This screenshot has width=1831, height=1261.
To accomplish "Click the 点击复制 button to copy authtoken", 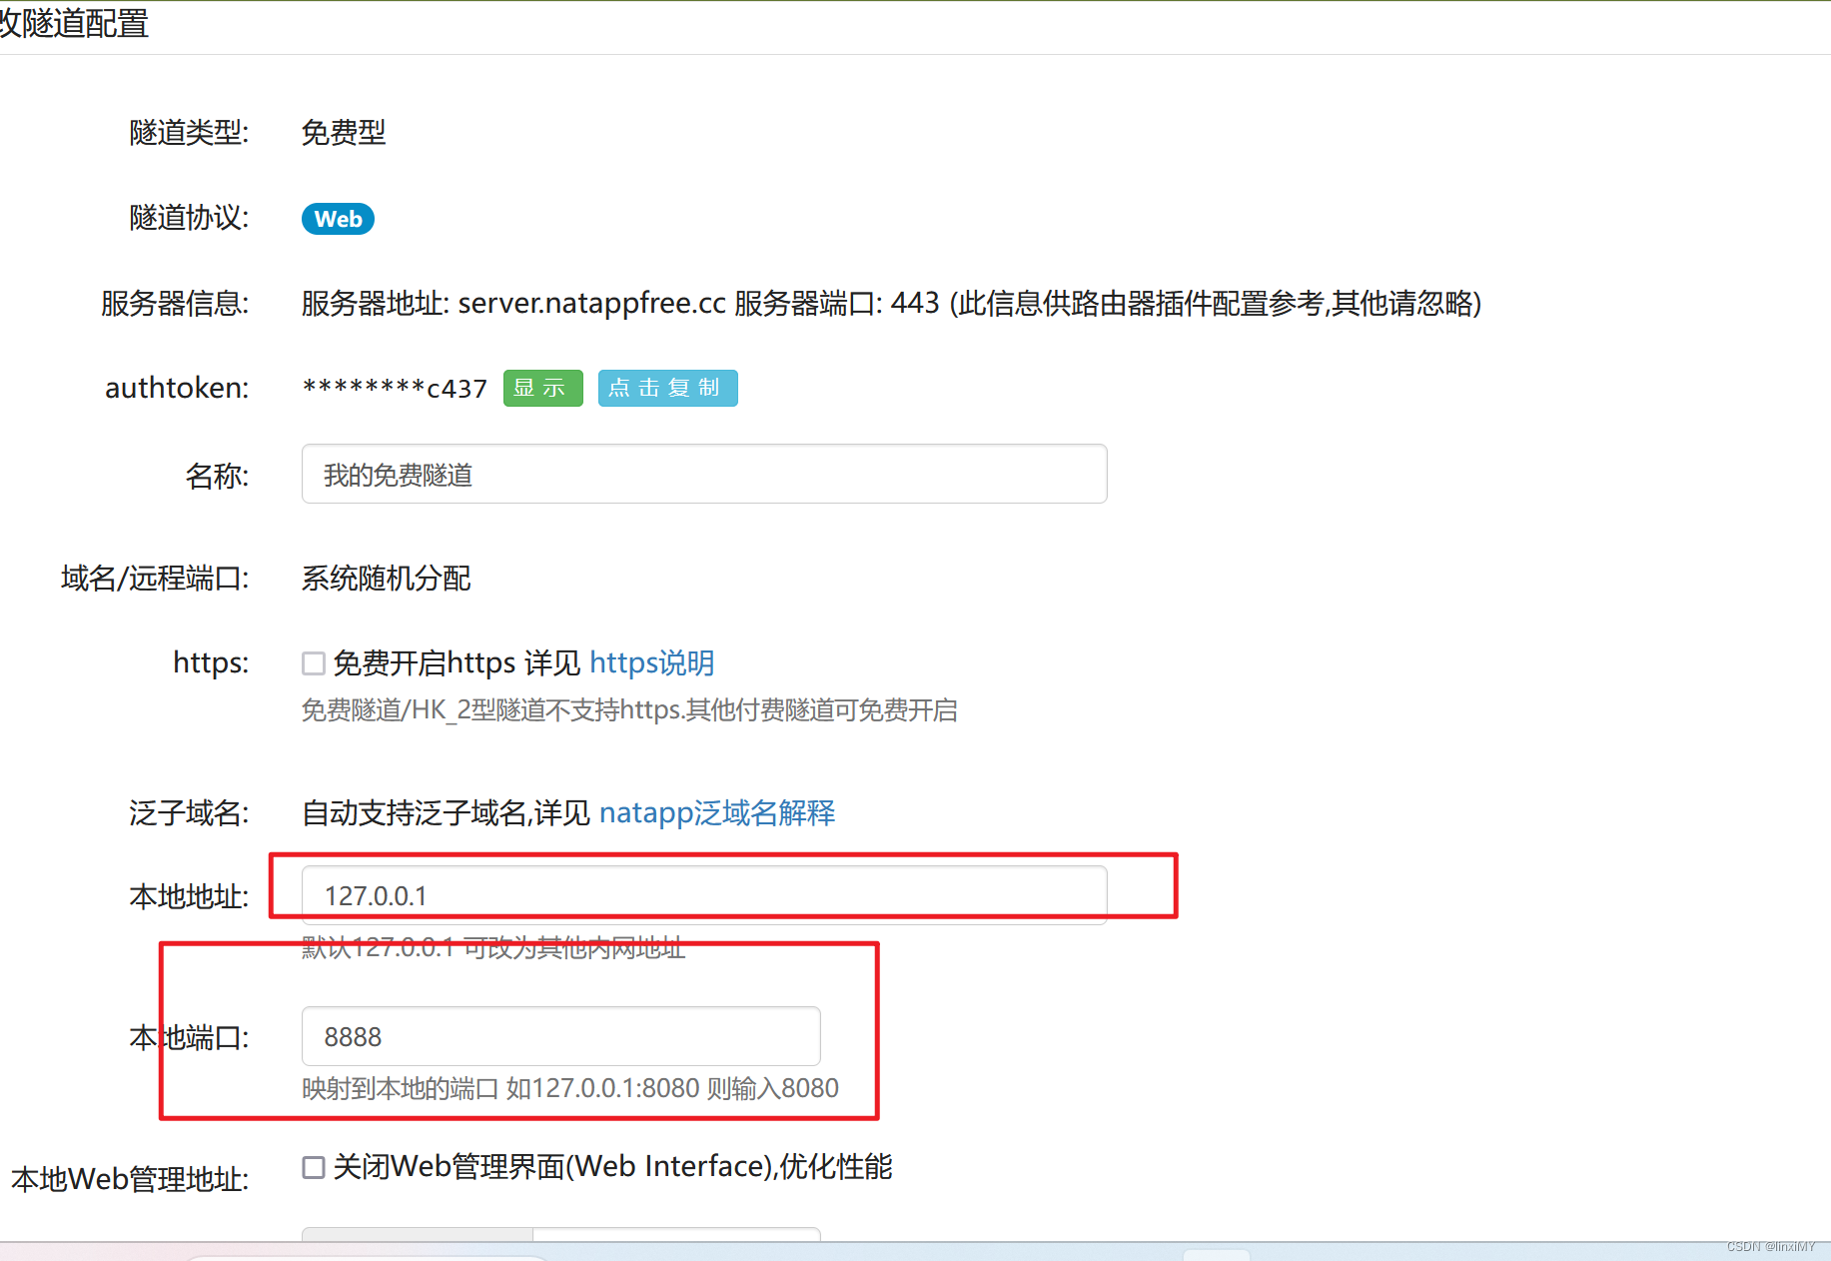I will [667, 388].
